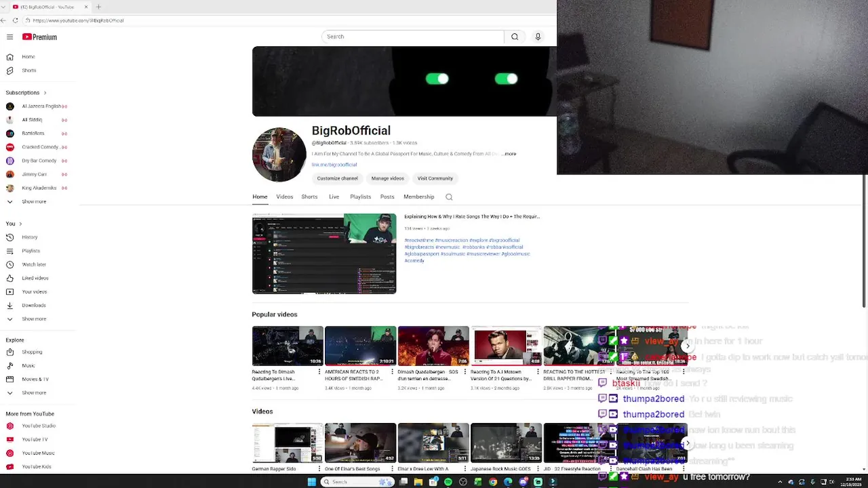868x488 pixels.
Task: Open YouTube TV from sidebar
Action: [x=35, y=439]
